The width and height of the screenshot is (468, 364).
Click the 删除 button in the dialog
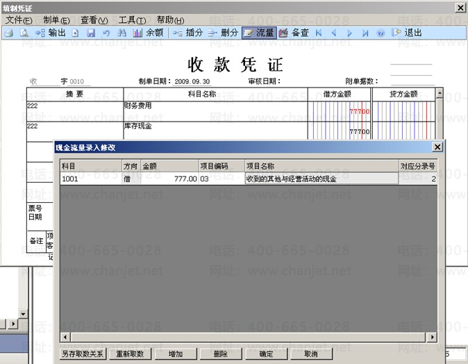[221, 354]
